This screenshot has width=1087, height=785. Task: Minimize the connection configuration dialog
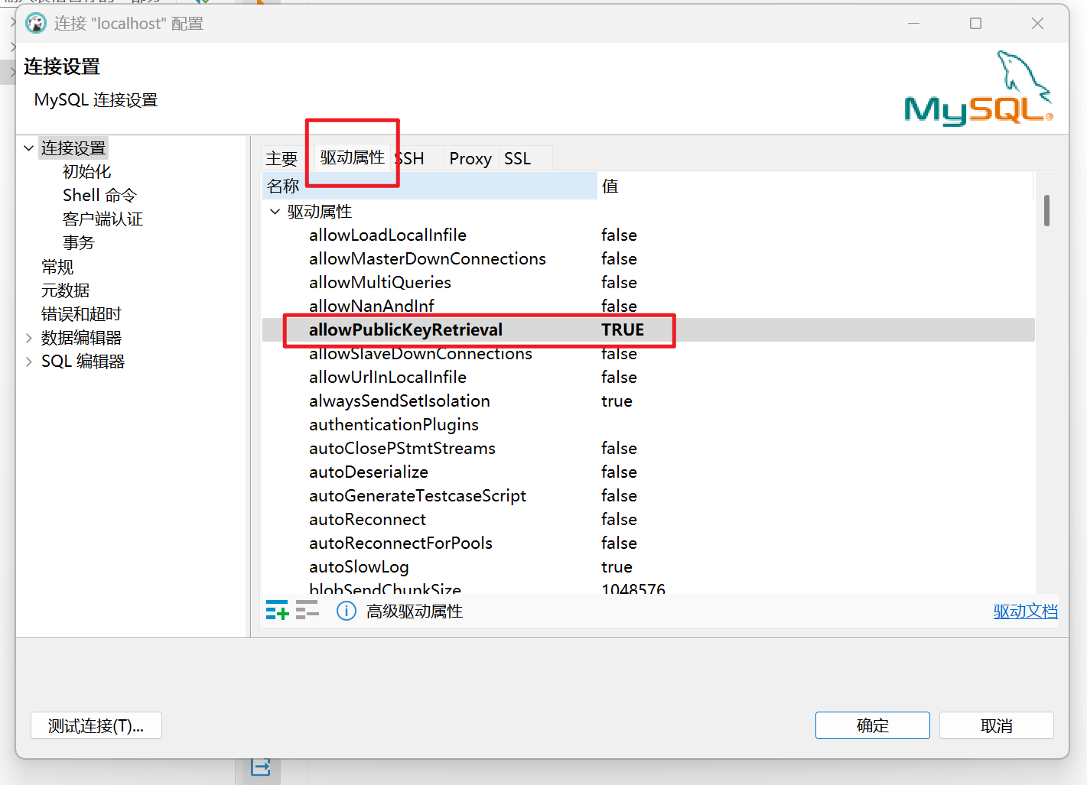point(913,24)
